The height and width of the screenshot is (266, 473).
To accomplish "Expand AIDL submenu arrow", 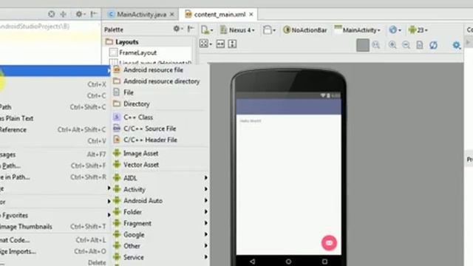I will tap(206, 178).
